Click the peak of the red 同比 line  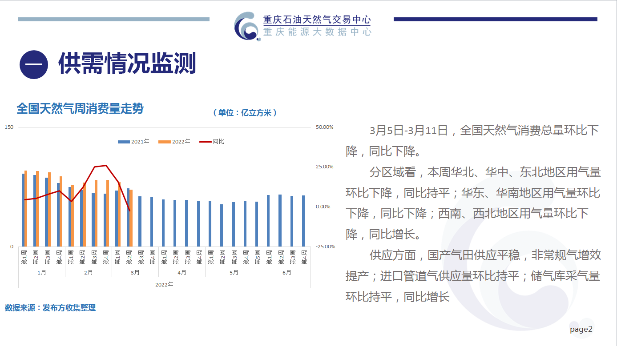click(106, 166)
